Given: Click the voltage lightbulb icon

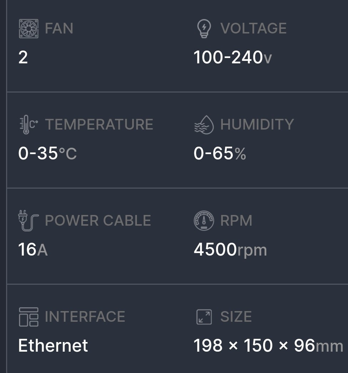Looking at the screenshot, I should pyautogui.click(x=204, y=28).
